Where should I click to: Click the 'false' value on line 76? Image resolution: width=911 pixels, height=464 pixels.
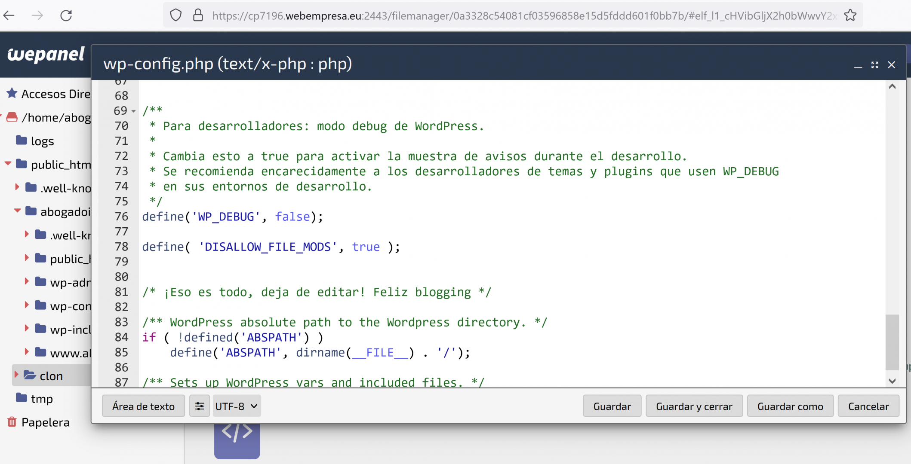292,217
